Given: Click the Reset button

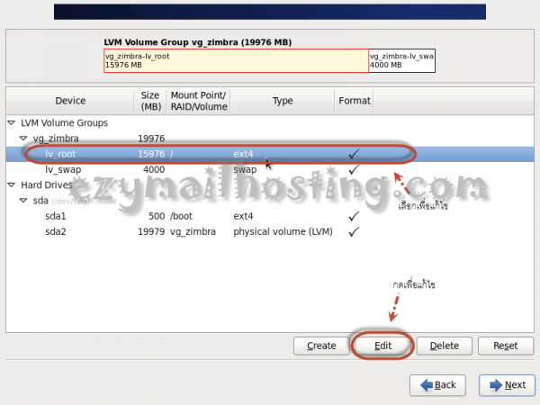Looking at the screenshot, I should 506,346.
